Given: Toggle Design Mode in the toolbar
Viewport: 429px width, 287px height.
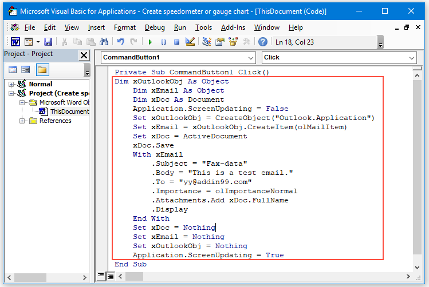Looking at the screenshot, I should coord(190,42).
